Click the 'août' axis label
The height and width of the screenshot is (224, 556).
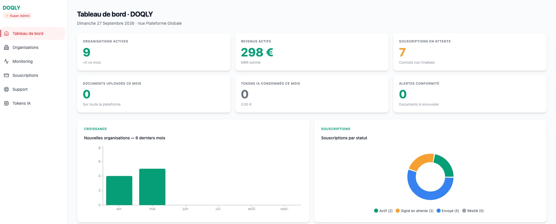251,209
